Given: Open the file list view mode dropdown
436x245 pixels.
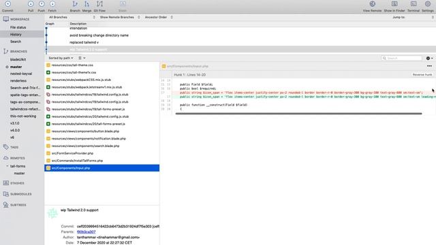Looking at the screenshot, I should click(82, 58).
